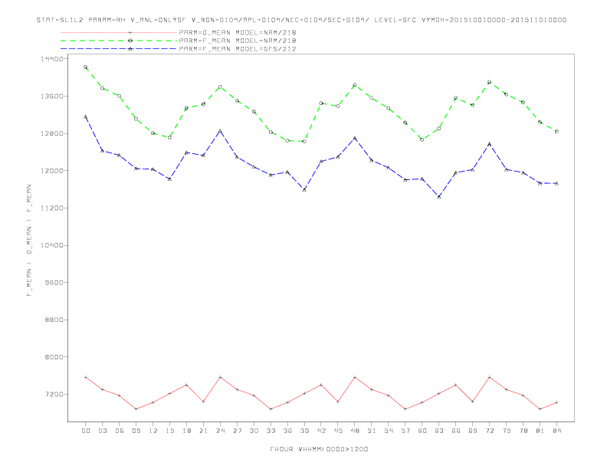Click the green dashed legend line sample

[x=119, y=41]
